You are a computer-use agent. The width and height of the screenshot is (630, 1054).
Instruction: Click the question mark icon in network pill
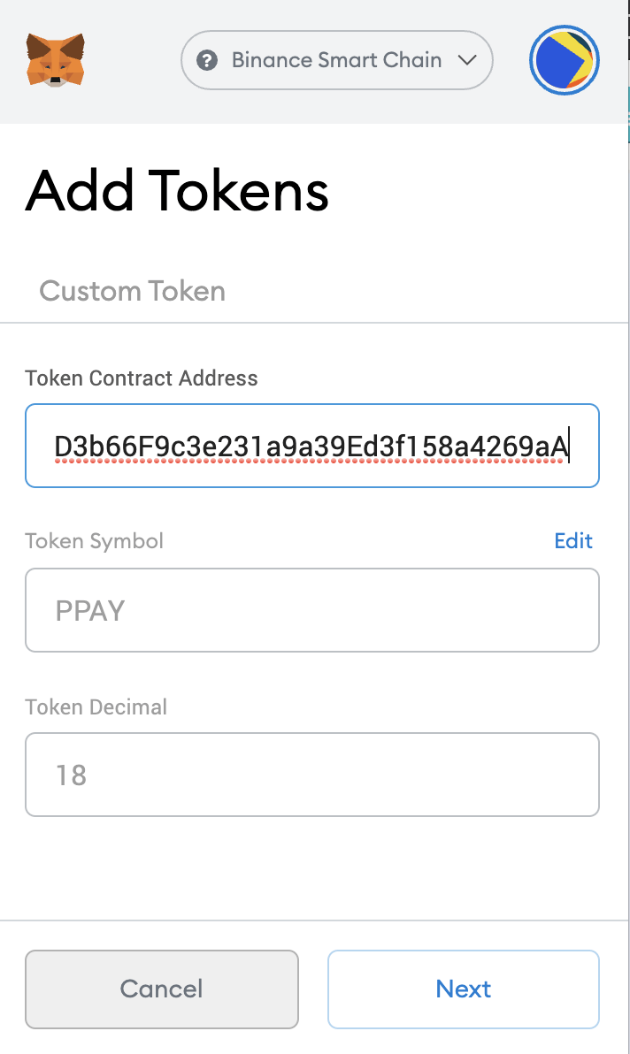208,60
